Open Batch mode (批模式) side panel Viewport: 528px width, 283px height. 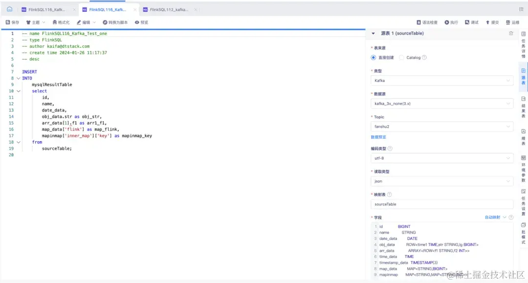523,234
